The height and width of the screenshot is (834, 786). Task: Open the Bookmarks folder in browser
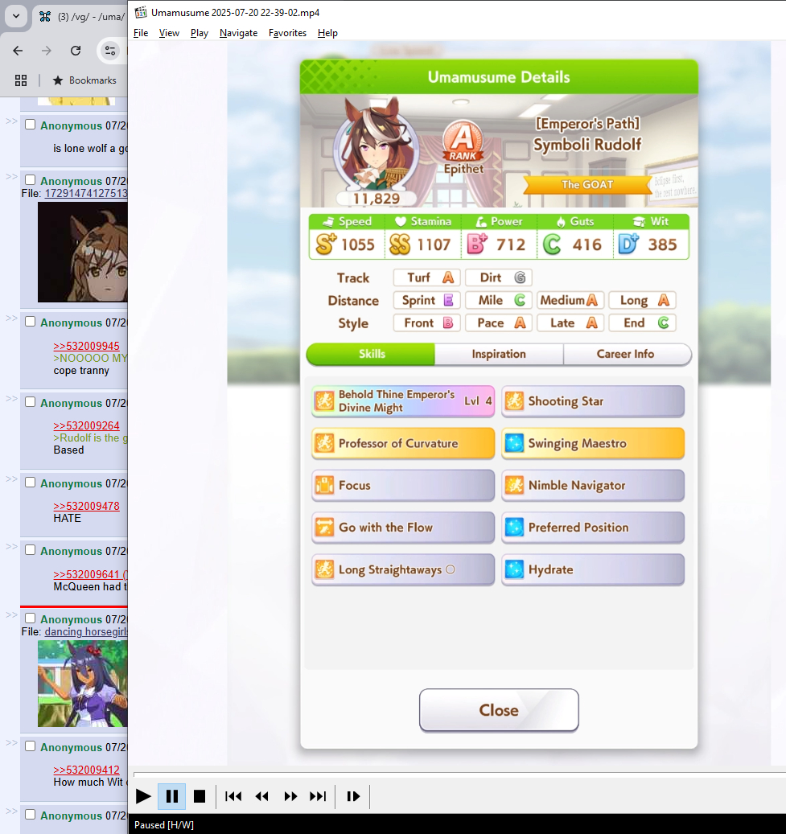pos(84,80)
